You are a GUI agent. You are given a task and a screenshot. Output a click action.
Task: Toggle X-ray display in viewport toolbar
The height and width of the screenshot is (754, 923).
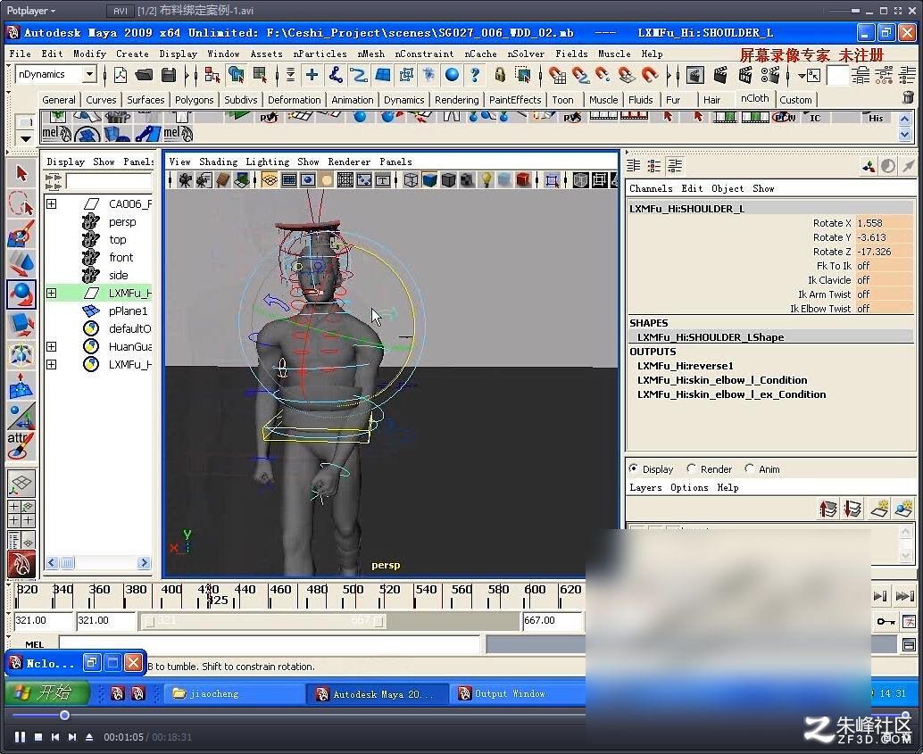[580, 180]
